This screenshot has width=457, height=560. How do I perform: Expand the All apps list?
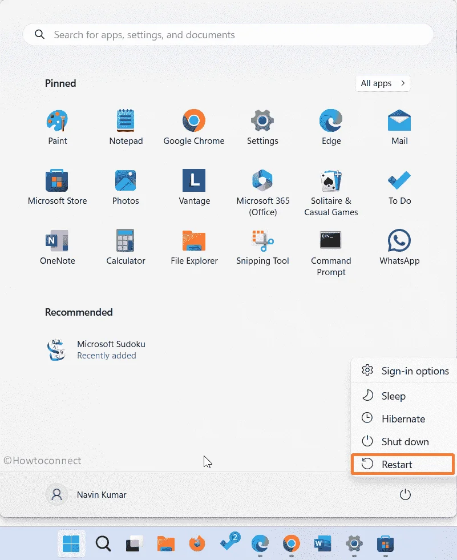pos(383,83)
